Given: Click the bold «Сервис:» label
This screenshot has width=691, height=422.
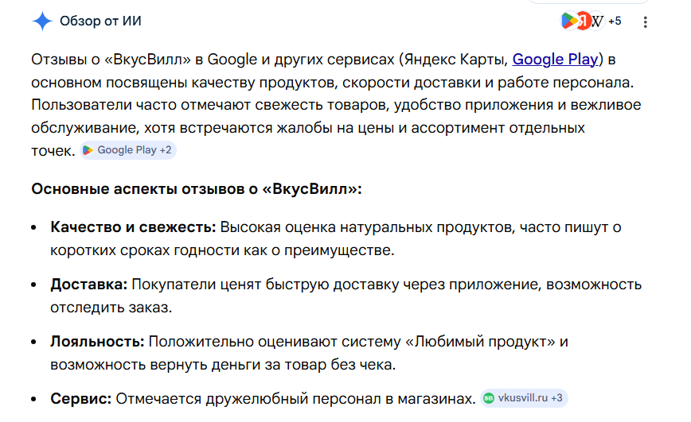Looking at the screenshot, I should point(82,398).
